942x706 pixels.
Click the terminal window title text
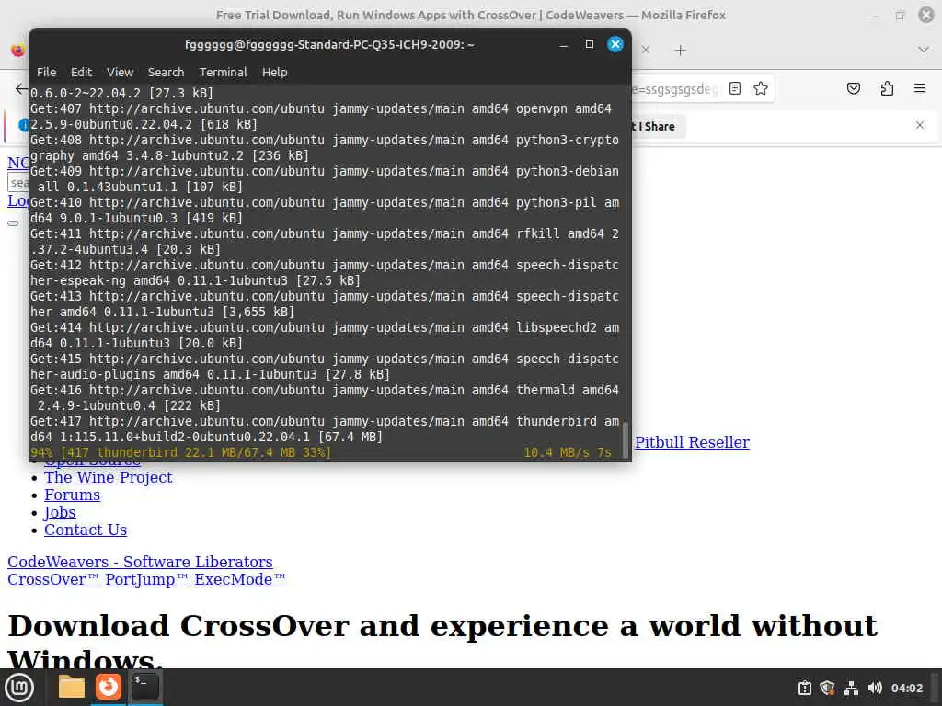tap(329, 44)
